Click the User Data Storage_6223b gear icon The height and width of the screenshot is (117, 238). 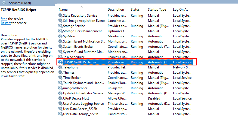coord(60,114)
